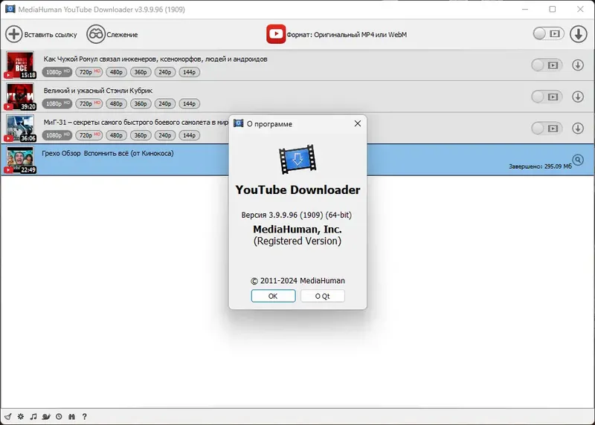The height and width of the screenshot is (425, 595).
Task: Select 720p for Чужой Ромул video
Action: [89, 72]
